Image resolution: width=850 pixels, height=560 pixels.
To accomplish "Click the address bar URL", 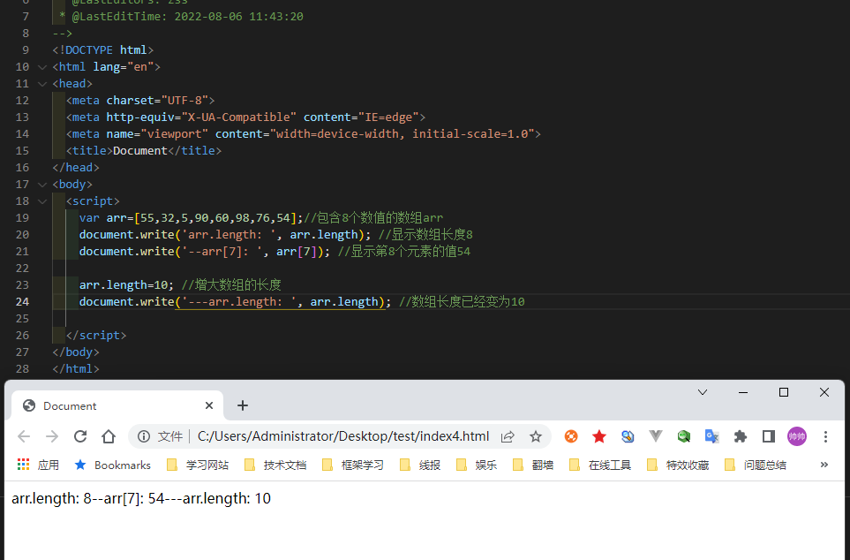I will click(343, 436).
